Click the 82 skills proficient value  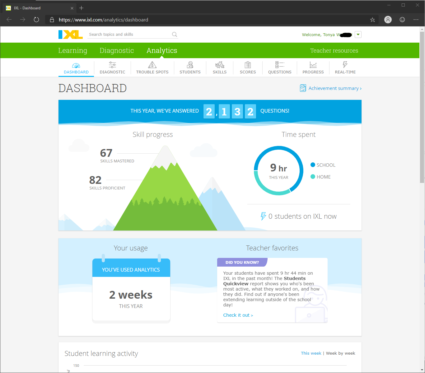tap(95, 180)
